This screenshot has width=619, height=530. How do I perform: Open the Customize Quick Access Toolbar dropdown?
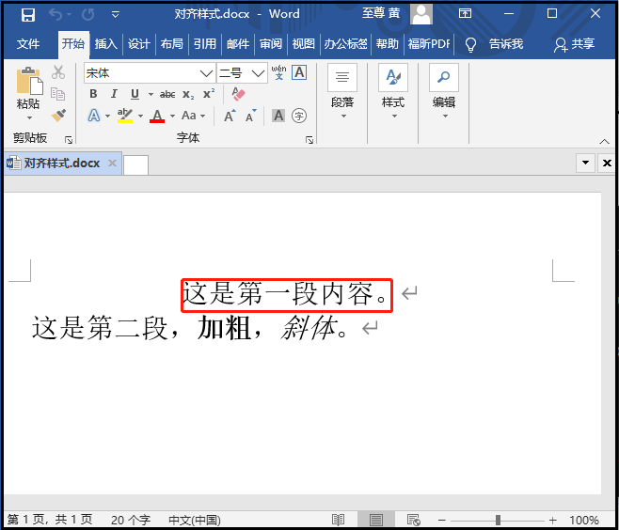(x=116, y=15)
